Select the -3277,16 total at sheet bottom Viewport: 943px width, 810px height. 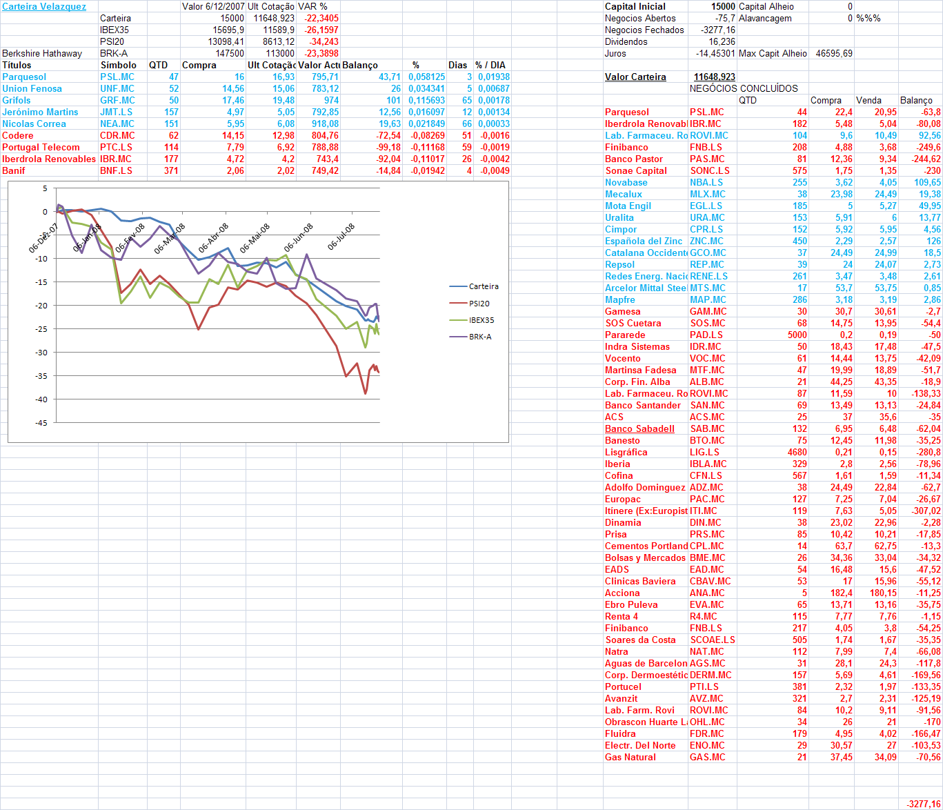pyautogui.click(x=923, y=804)
